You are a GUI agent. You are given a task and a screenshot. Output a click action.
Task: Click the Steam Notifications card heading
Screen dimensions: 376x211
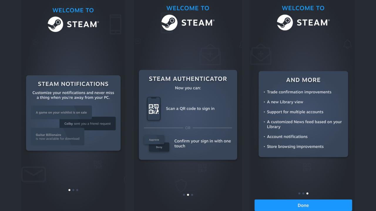point(73,84)
